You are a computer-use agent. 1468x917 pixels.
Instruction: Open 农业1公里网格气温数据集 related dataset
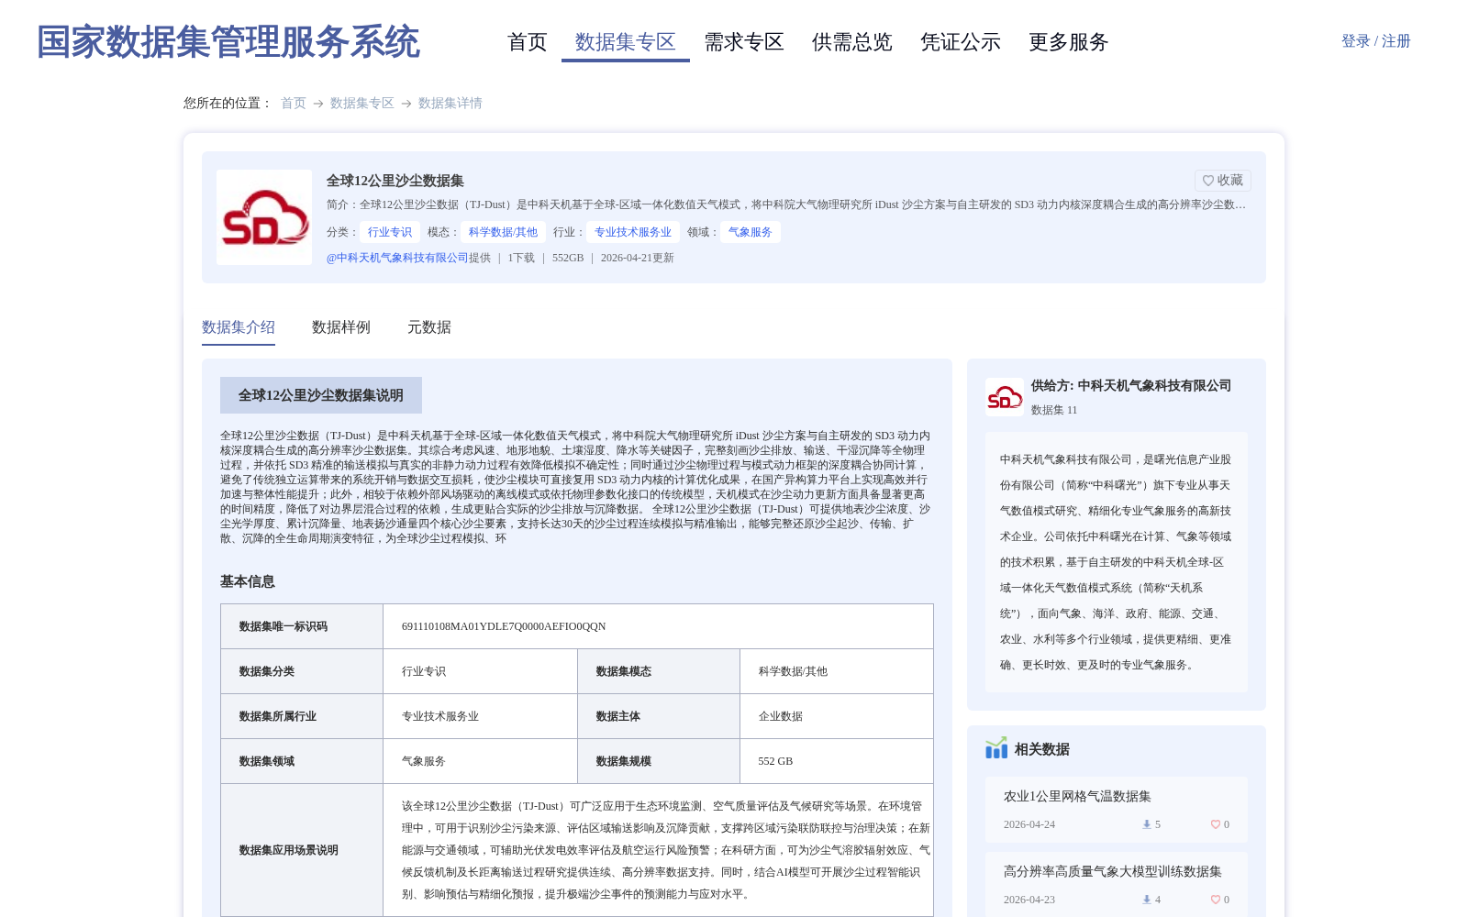1077,796
